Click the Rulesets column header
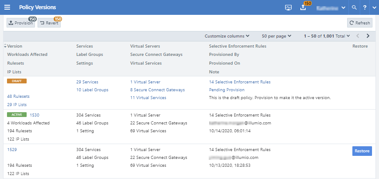The width and height of the screenshot is (379, 179). point(16,63)
